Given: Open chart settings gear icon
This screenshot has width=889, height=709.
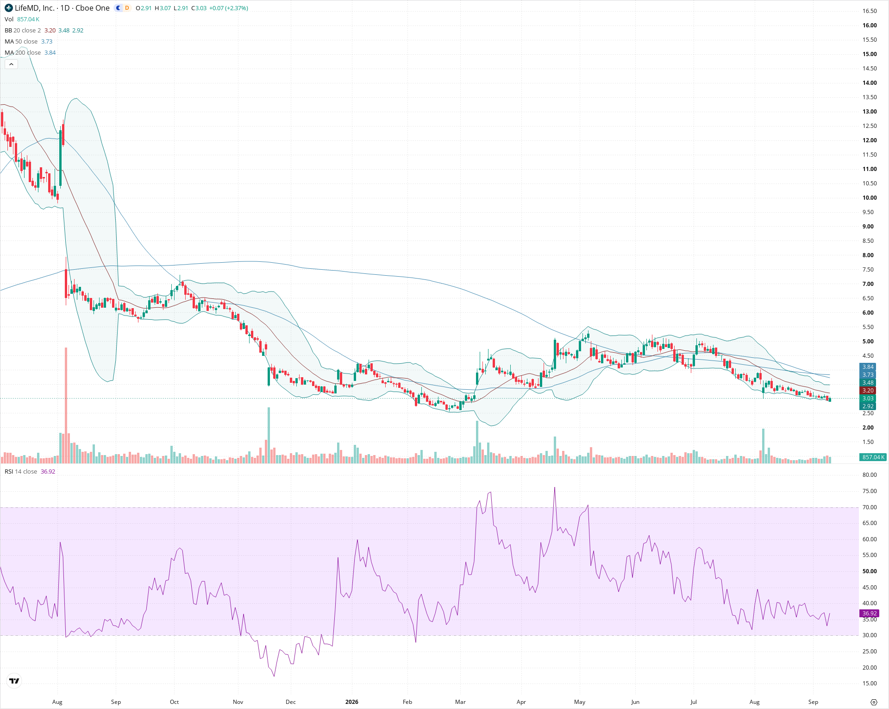Looking at the screenshot, I should click(x=874, y=702).
